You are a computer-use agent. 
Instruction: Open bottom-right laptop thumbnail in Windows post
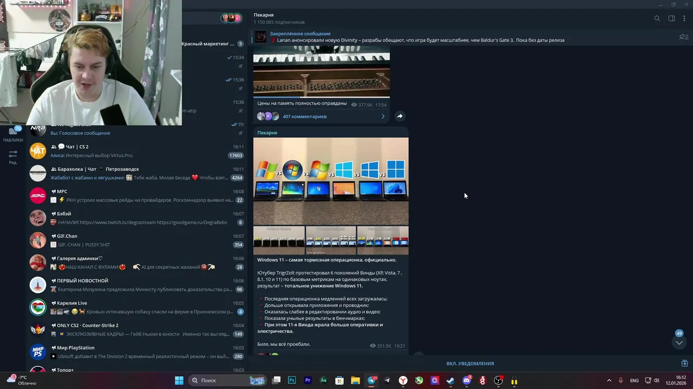pos(383,240)
